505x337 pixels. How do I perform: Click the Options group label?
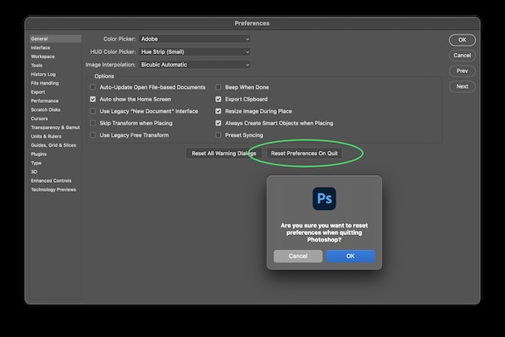104,76
